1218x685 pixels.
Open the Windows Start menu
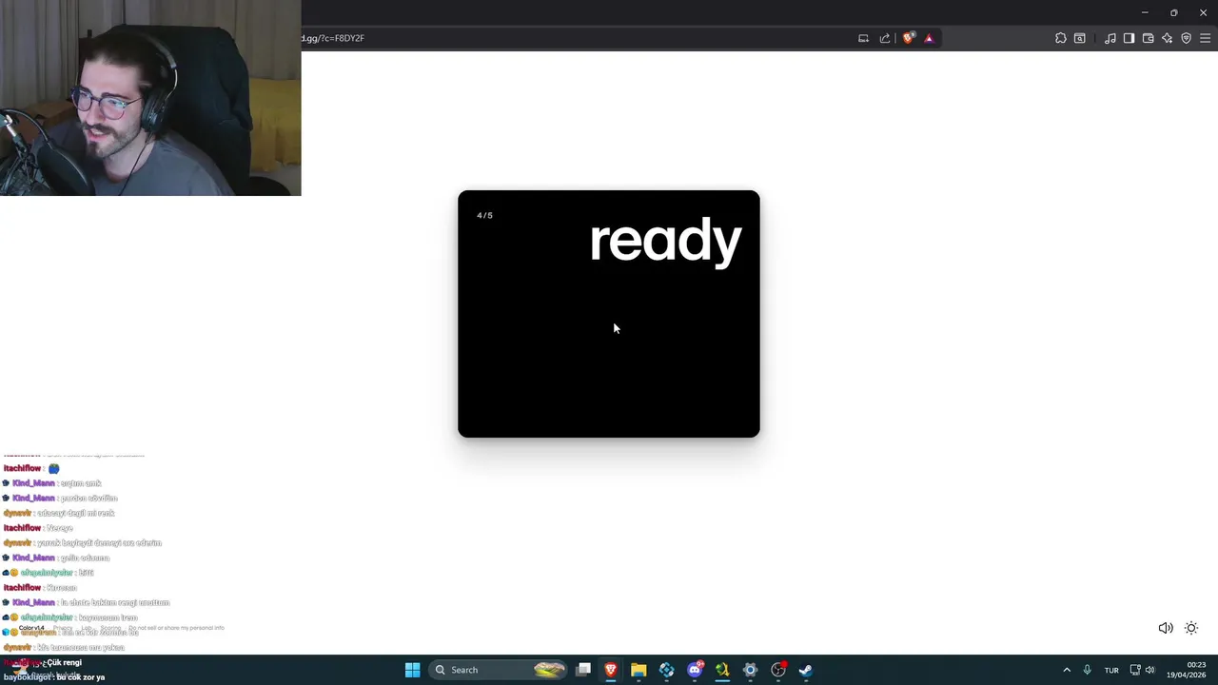click(412, 670)
